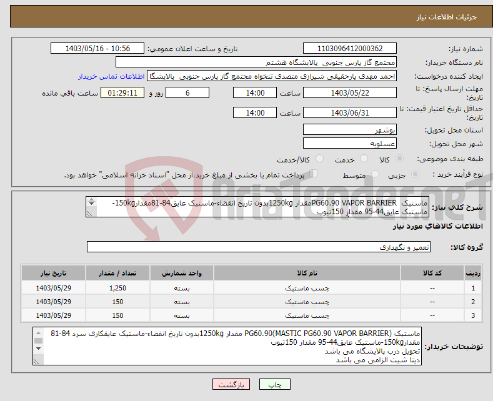Click scroll-up arrow in شرح کلی نیاز box
The image size is (493, 401).
click(91, 199)
